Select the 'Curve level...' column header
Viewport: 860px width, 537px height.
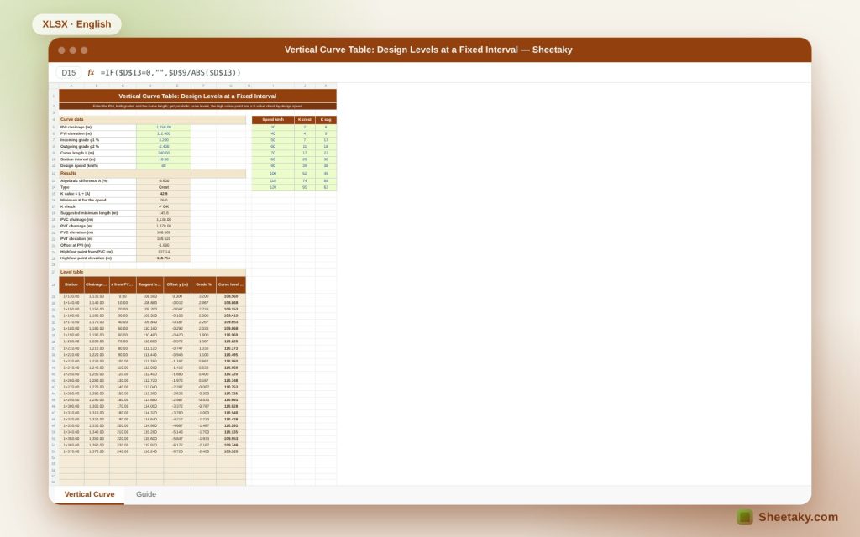coord(231,285)
